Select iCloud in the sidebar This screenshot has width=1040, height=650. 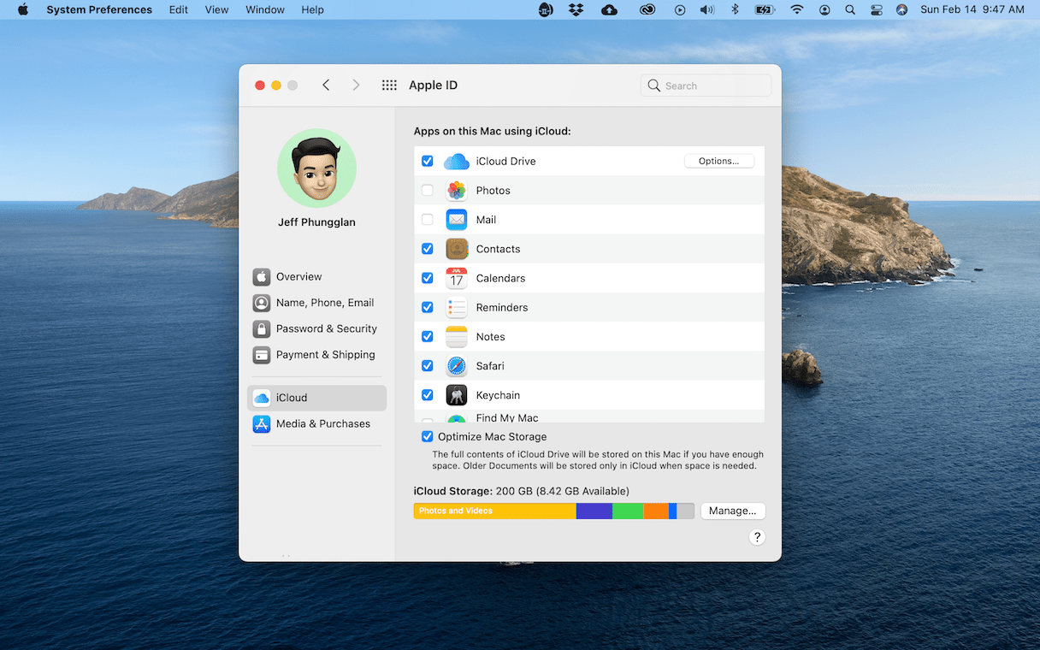pos(316,398)
